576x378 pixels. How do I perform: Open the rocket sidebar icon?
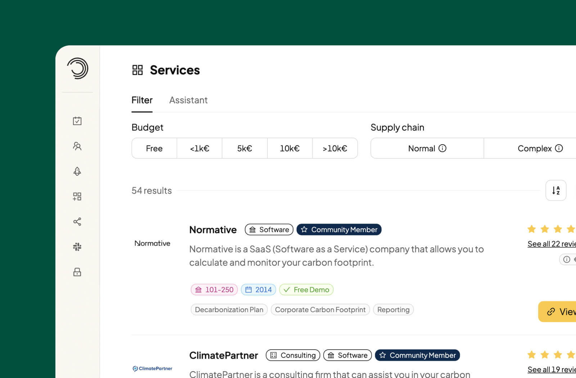tap(77, 171)
